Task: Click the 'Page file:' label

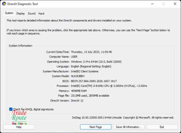Action: 64,96
